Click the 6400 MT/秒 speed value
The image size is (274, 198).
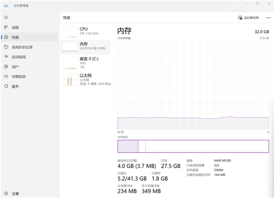click(x=223, y=161)
